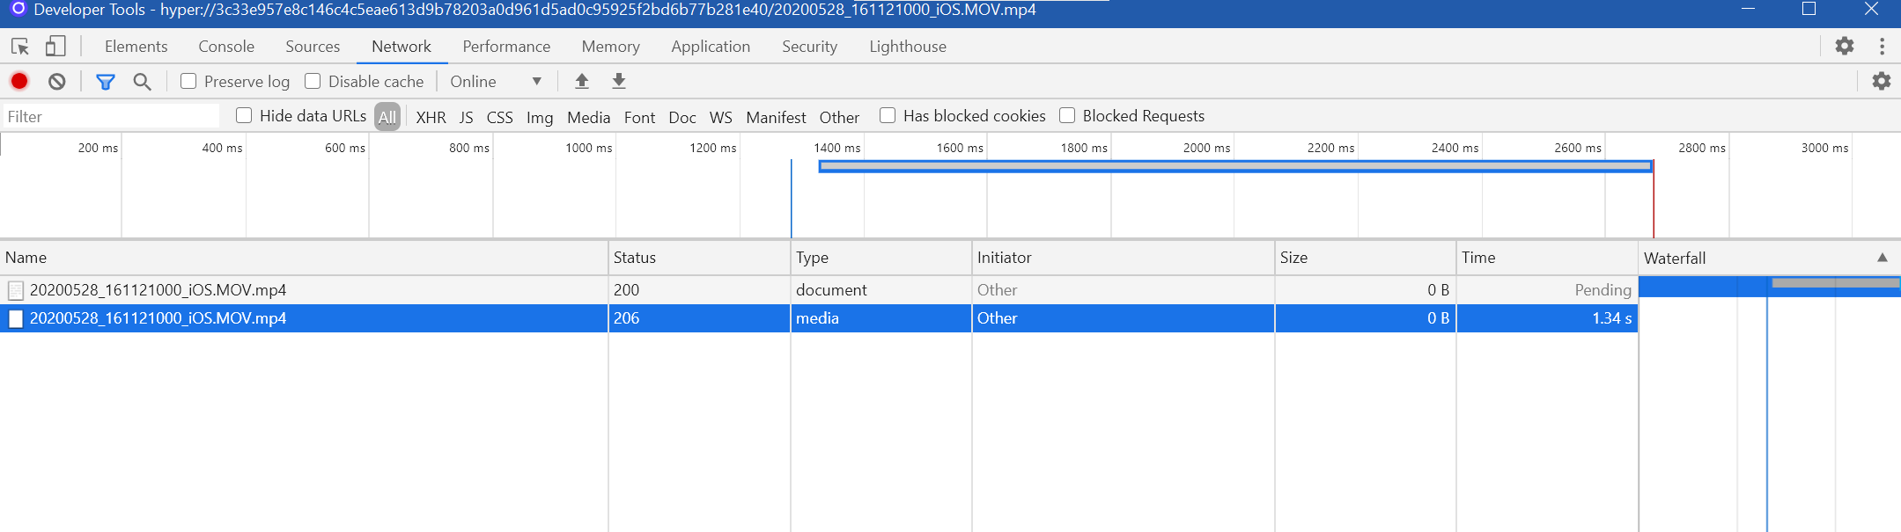Toggle the Waterfall sort order arrow
The width and height of the screenshot is (1901, 532).
point(1882,258)
